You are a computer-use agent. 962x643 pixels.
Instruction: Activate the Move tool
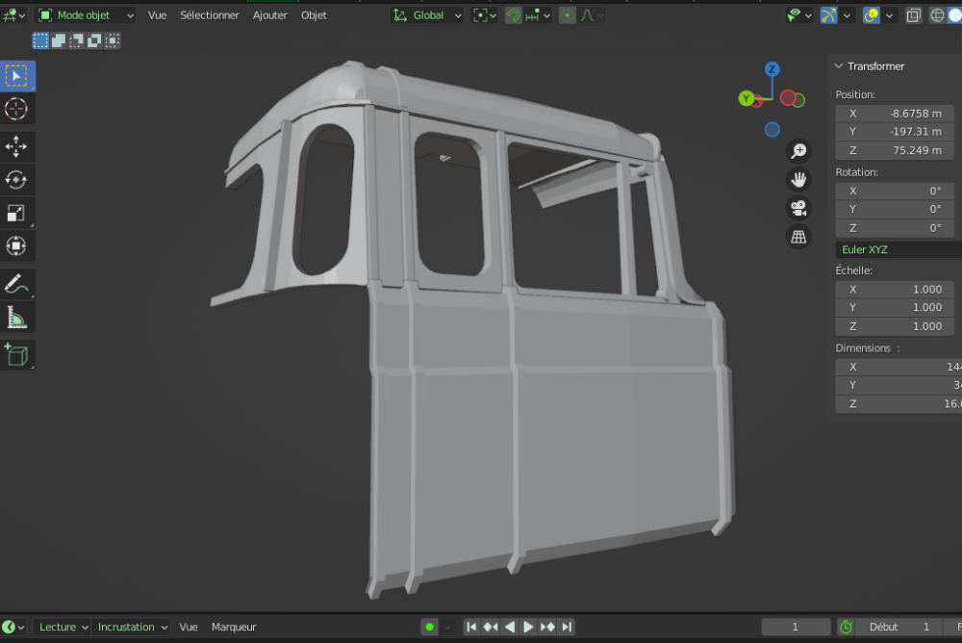click(x=16, y=146)
